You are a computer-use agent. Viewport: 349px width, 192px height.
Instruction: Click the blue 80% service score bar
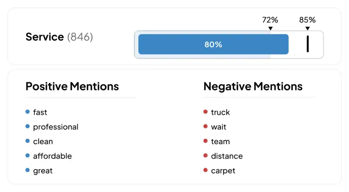(213, 44)
